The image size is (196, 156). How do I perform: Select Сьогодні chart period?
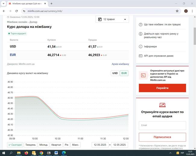coord(15,145)
